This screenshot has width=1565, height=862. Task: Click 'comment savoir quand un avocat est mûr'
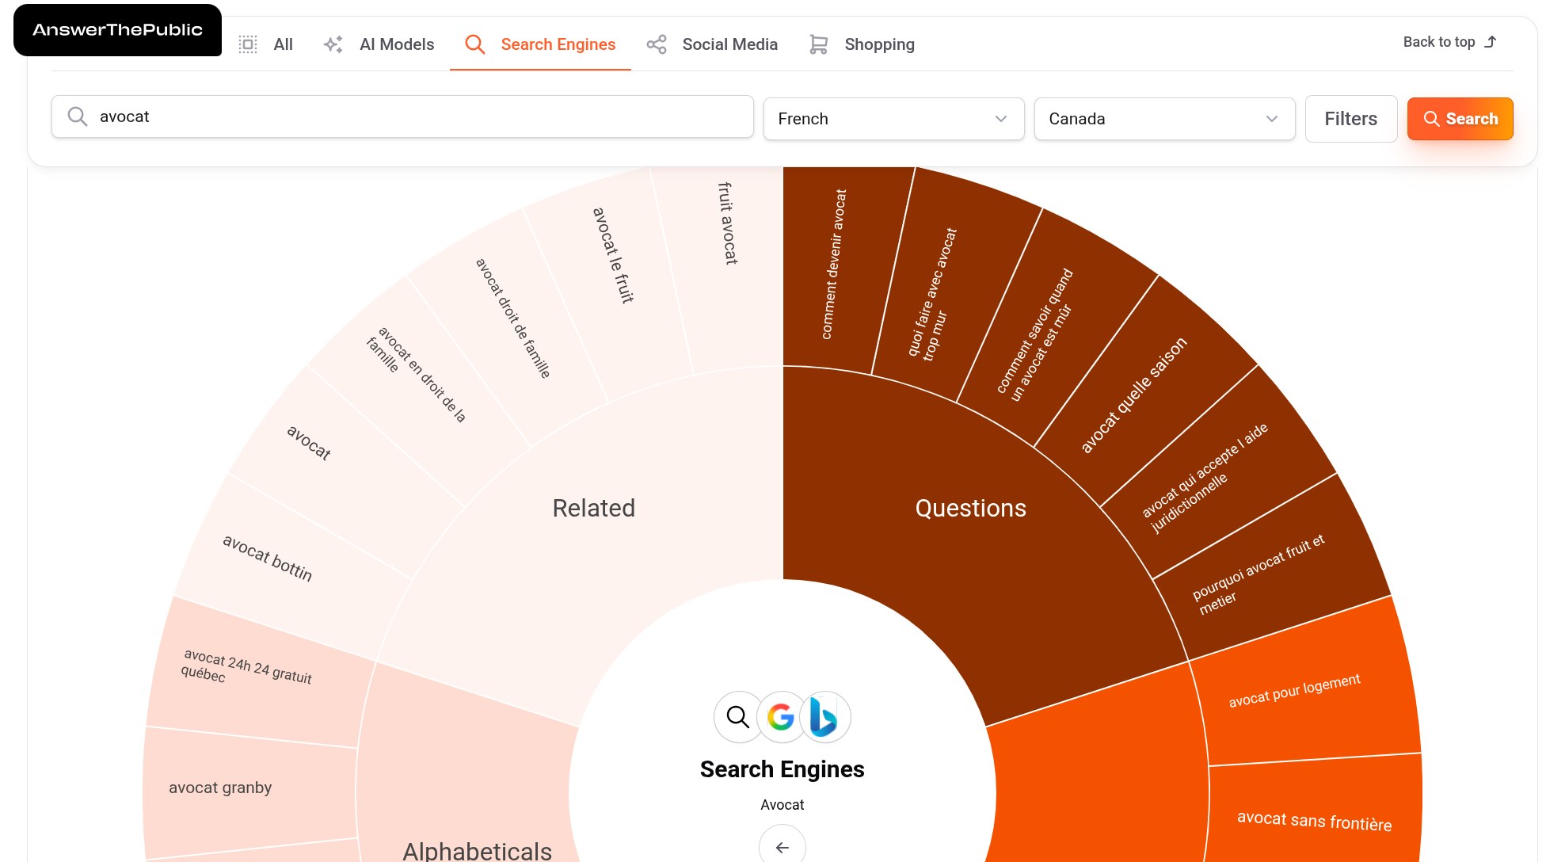(1034, 334)
